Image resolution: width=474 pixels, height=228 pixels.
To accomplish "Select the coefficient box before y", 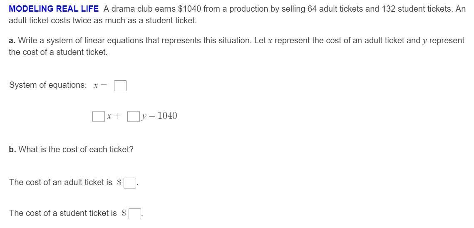I will coord(134,116).
